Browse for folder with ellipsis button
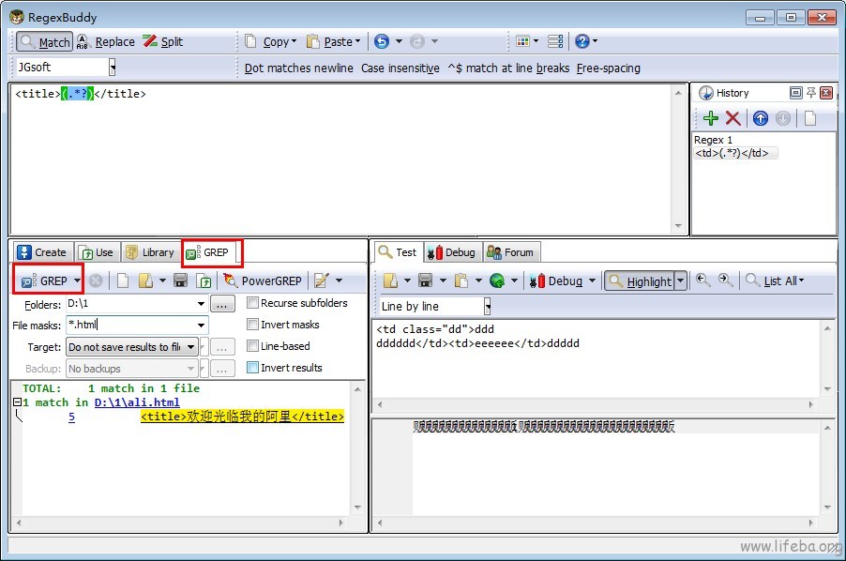 (x=222, y=304)
